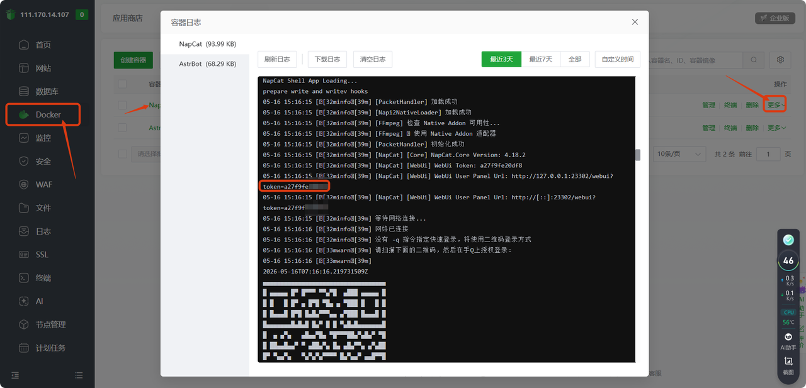The width and height of the screenshot is (806, 388).
Task: Tick the checkbox for the AstrBot row
Action: pos(122,128)
